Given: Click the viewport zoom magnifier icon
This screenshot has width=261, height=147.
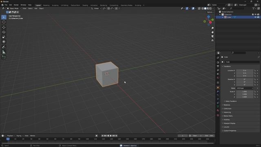Looking at the screenshot, I should pyautogui.click(x=212, y=28).
